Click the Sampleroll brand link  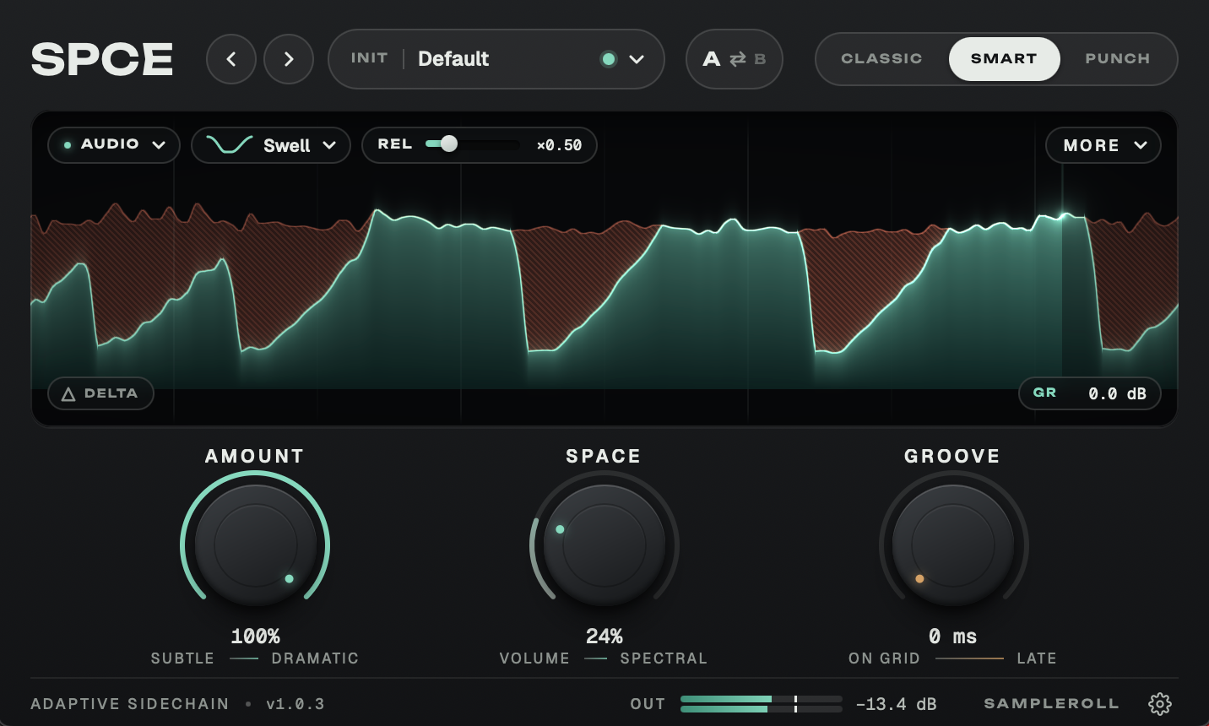(1051, 704)
